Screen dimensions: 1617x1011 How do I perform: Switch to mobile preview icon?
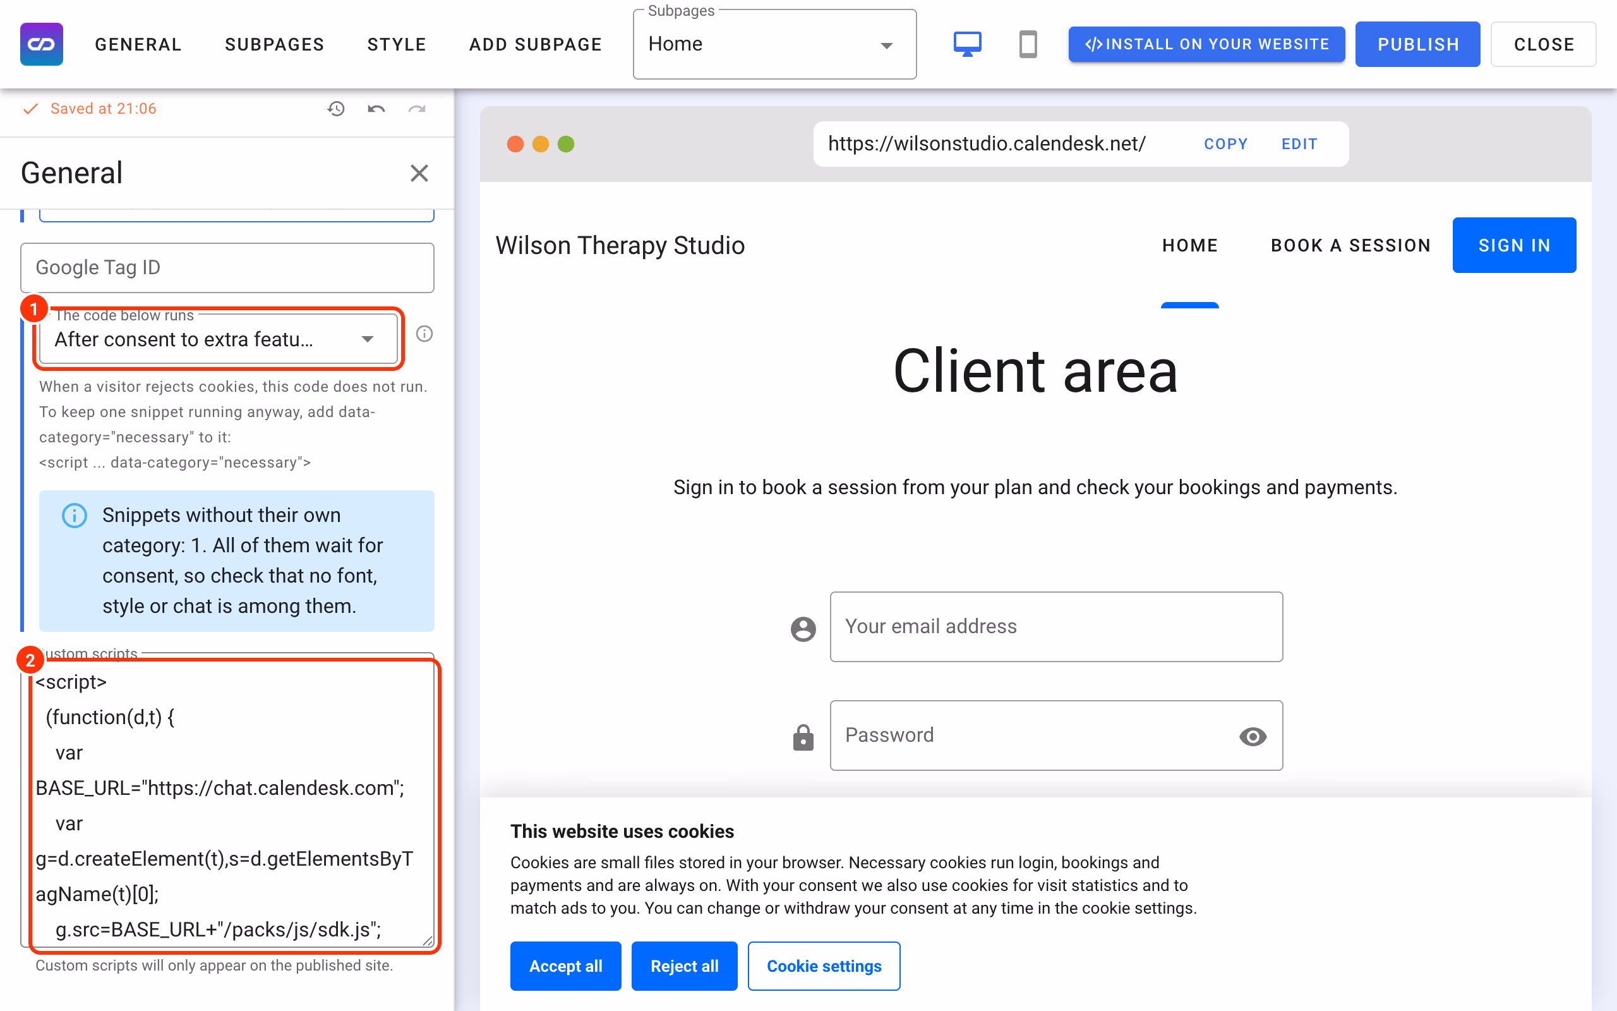pyautogui.click(x=1028, y=44)
